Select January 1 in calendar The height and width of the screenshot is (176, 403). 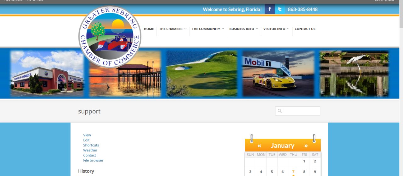(304, 161)
